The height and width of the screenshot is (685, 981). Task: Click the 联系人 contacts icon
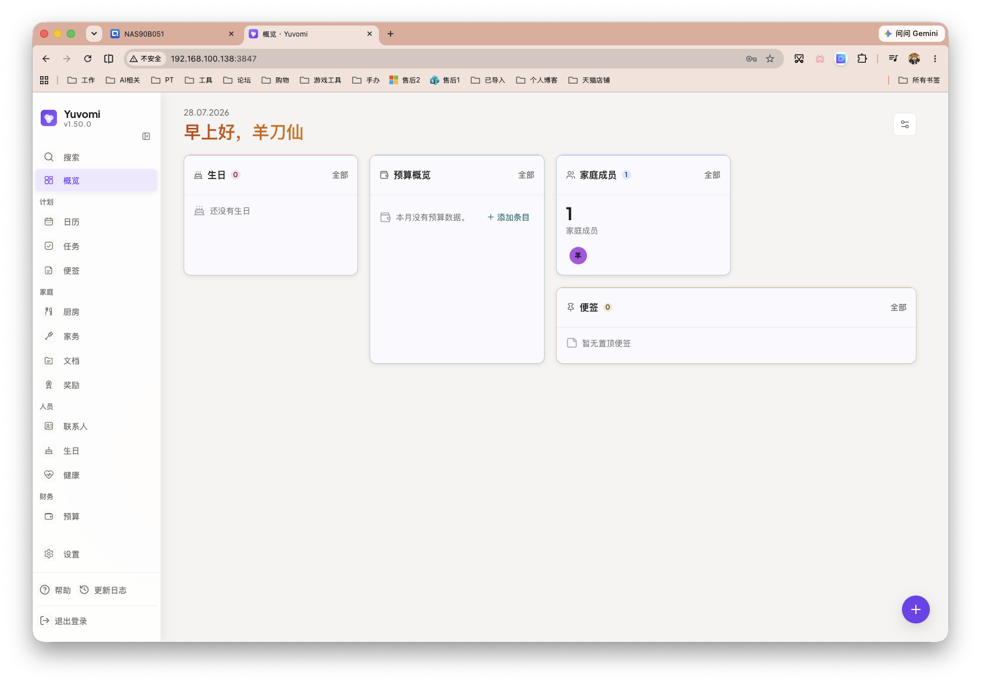coord(49,426)
